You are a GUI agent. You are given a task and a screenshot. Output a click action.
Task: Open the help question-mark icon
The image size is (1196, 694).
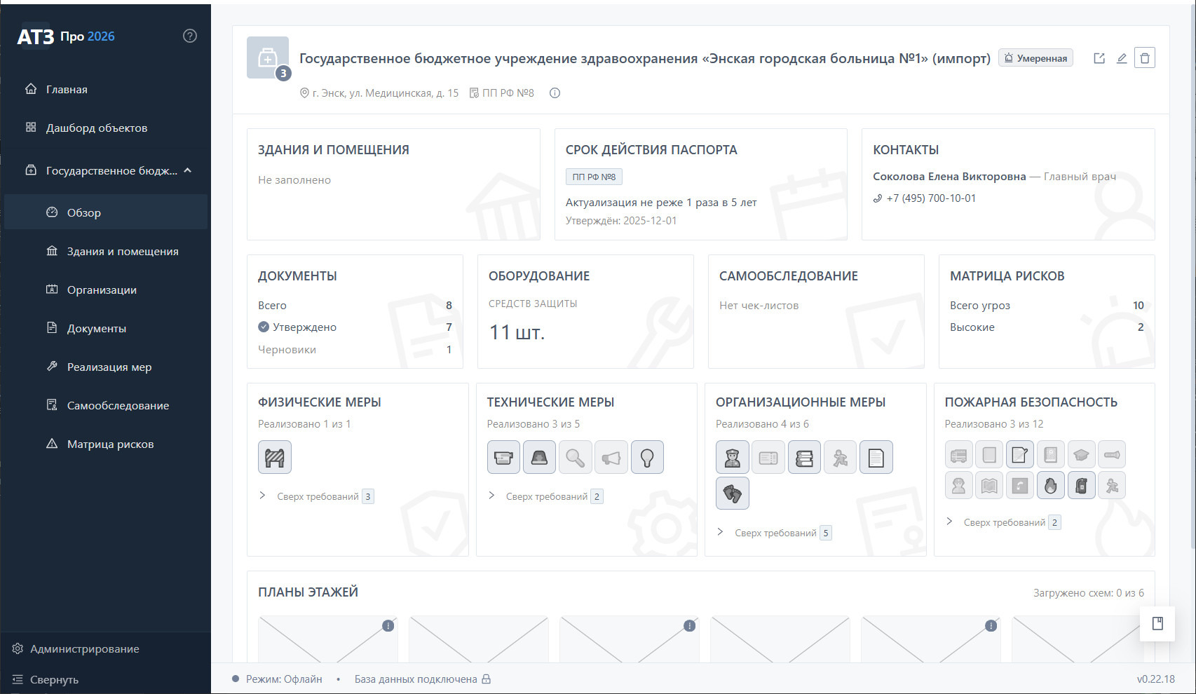click(x=190, y=36)
